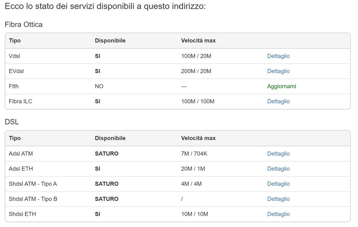This screenshot has height=227, width=358.
Task: Select the 200M / 20M speed value
Action: click(x=196, y=71)
